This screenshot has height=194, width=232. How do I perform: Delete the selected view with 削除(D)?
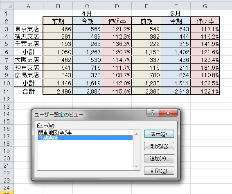(159, 171)
